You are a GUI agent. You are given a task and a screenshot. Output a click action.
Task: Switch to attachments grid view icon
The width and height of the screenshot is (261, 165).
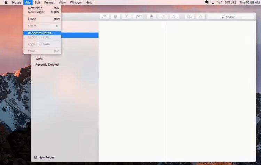(115, 17)
